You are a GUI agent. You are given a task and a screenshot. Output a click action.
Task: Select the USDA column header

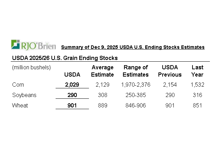click(x=72, y=74)
